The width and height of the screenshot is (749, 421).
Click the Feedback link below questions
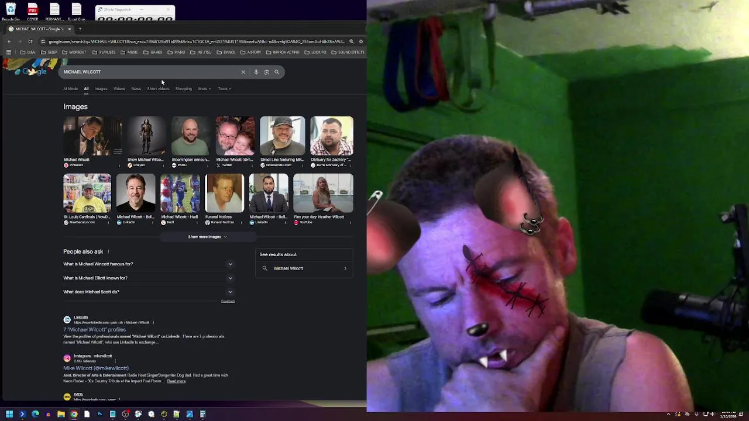click(228, 302)
